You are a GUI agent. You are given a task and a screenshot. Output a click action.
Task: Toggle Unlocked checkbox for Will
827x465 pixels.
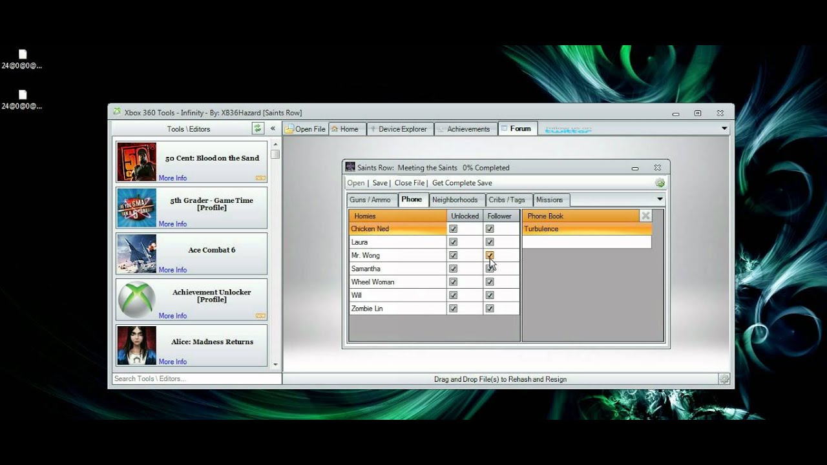click(x=453, y=295)
